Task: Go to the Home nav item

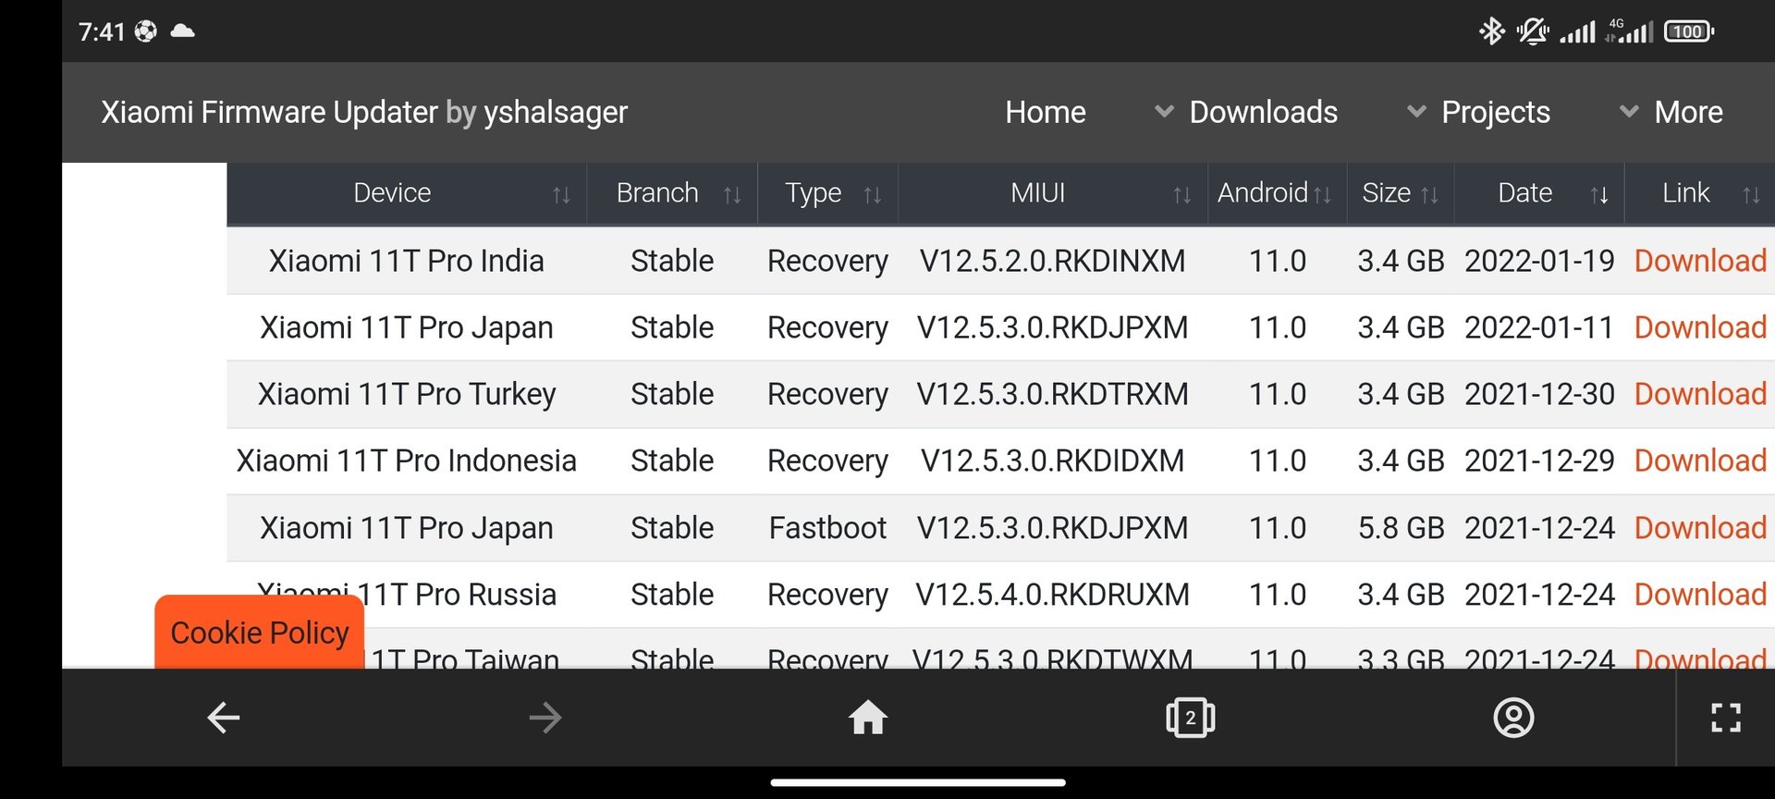Action: click(1046, 112)
